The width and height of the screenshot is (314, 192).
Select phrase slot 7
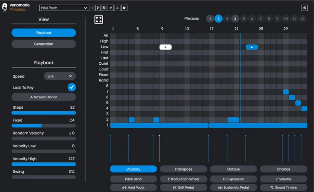[x=260, y=19]
